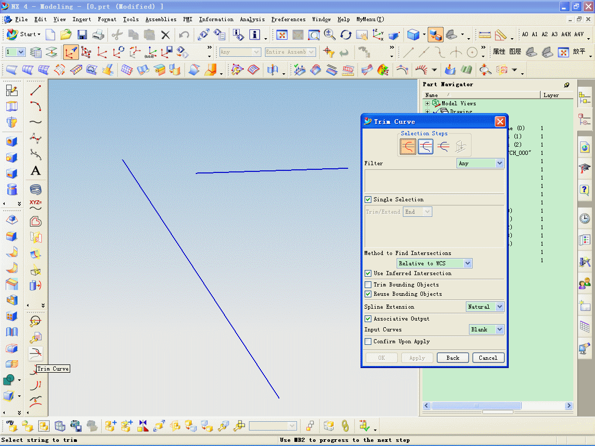Open the Start dropdown menu

click(x=24, y=35)
